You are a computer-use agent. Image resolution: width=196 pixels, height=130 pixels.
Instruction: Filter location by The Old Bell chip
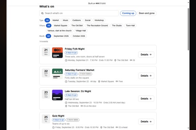pyautogui.click(x=77, y=26)
